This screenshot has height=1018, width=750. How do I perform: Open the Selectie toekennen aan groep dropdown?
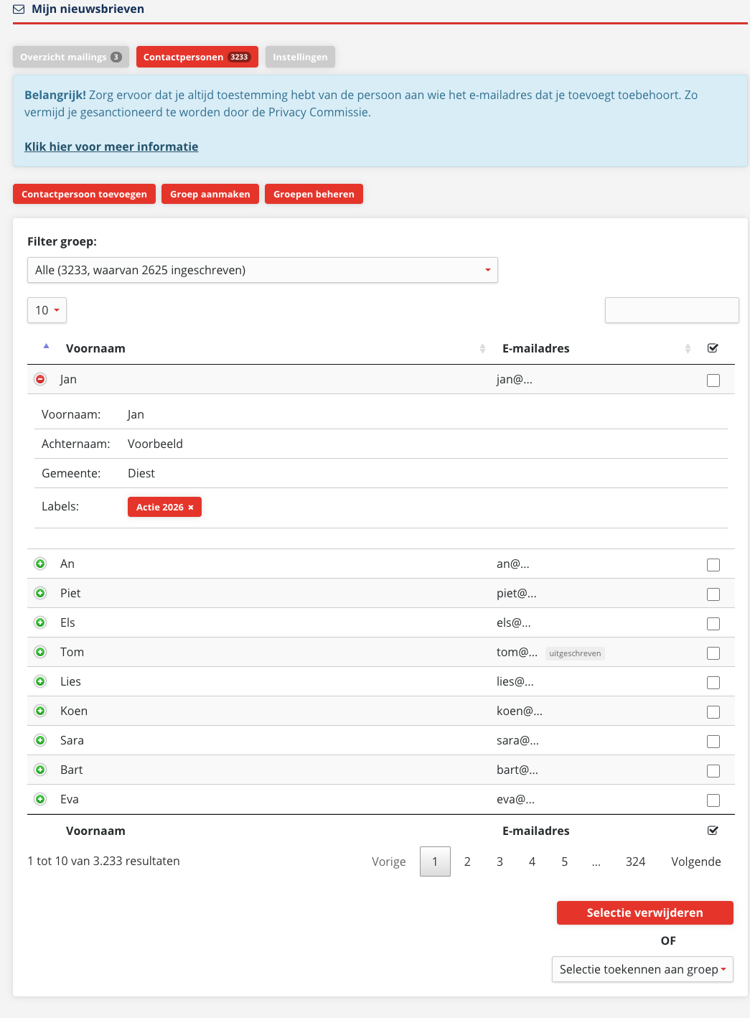(642, 969)
